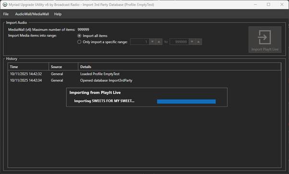
Task: Click the Importing SWEETS FOR MY SWEET text
Action: (104, 101)
